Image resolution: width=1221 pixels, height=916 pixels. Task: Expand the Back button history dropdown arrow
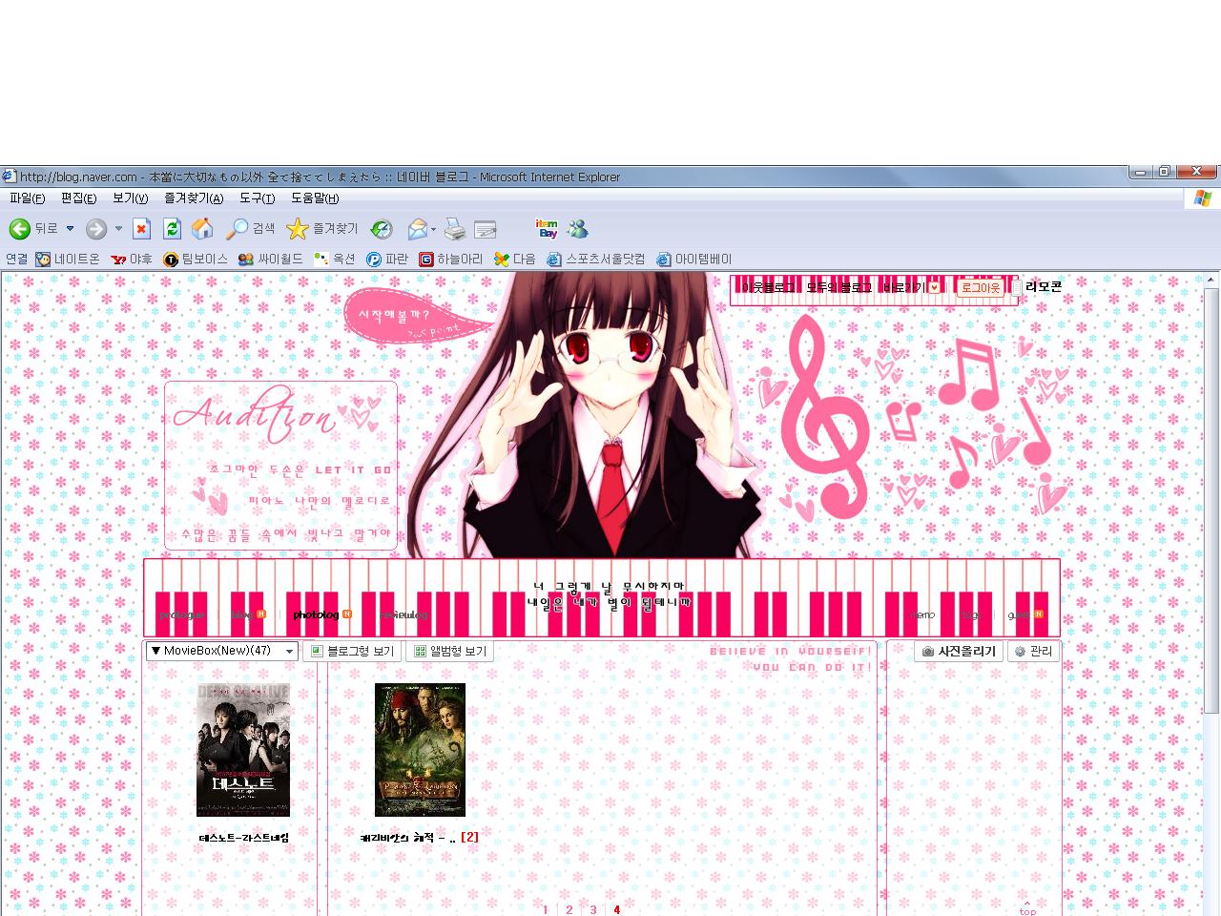[x=70, y=229]
